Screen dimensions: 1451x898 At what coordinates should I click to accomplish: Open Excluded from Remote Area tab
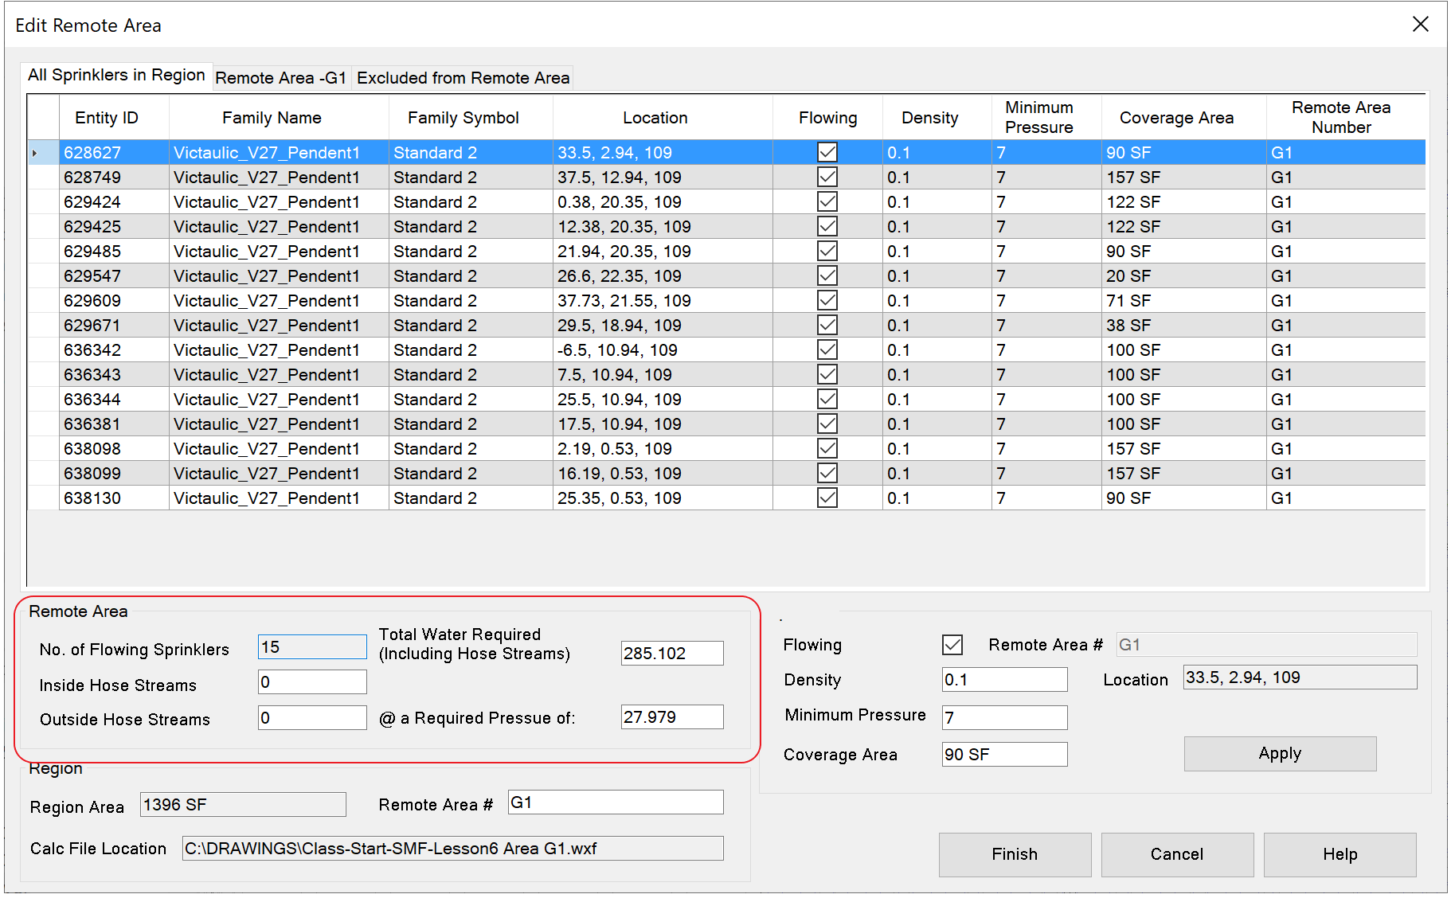point(463,78)
